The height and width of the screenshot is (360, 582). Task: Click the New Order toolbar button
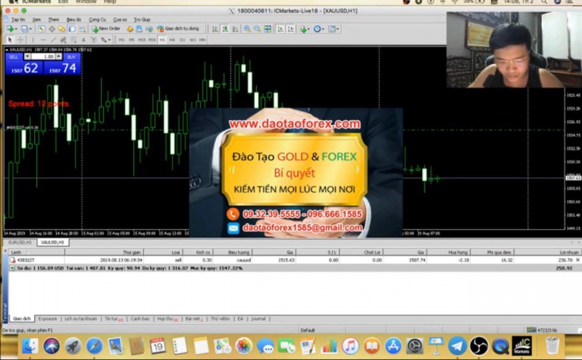(x=106, y=28)
